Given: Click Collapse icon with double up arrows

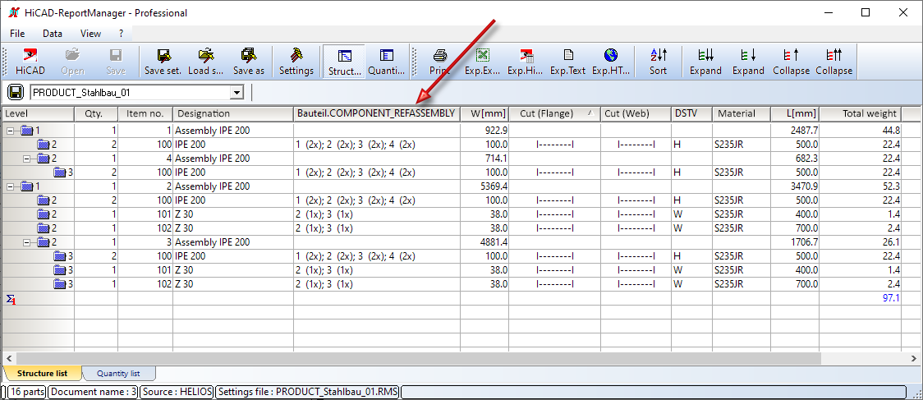Looking at the screenshot, I should pyautogui.click(x=833, y=62).
